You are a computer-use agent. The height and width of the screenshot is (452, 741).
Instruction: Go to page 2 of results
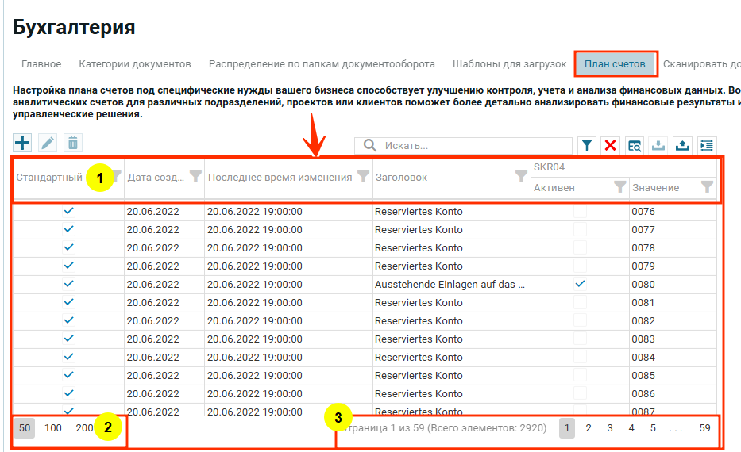[x=589, y=428]
